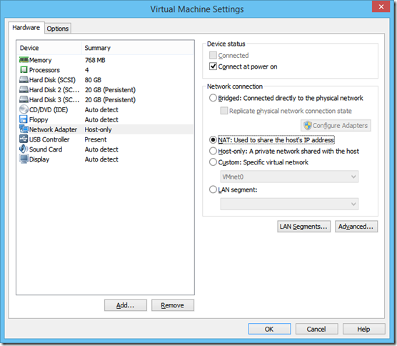Switch to the Options tab
This screenshot has width=397, height=346.
pos(58,29)
